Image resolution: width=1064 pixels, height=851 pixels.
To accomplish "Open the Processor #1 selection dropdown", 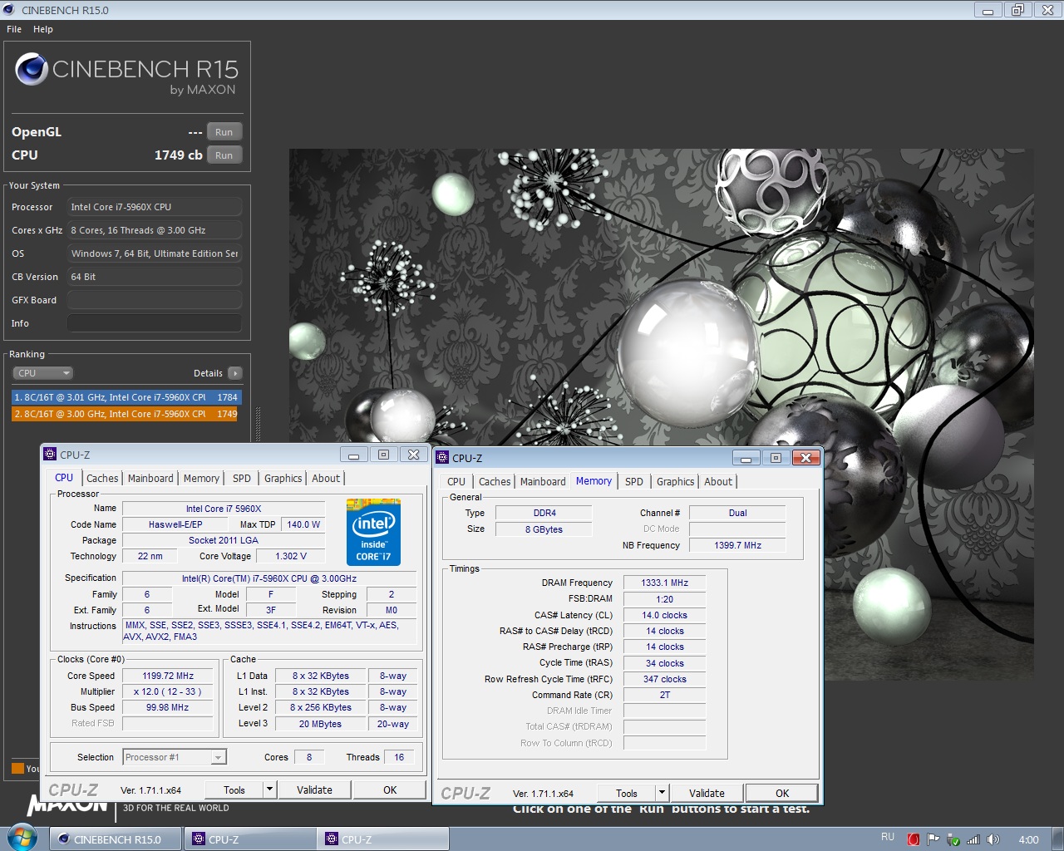I will (175, 757).
